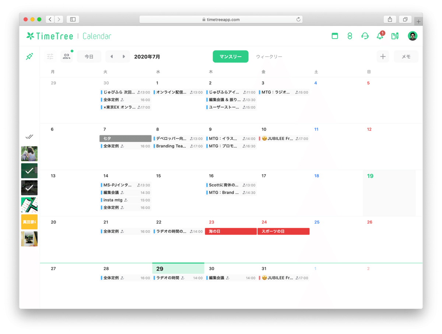
Task: Open the メモ panel
Action: pyautogui.click(x=406, y=57)
